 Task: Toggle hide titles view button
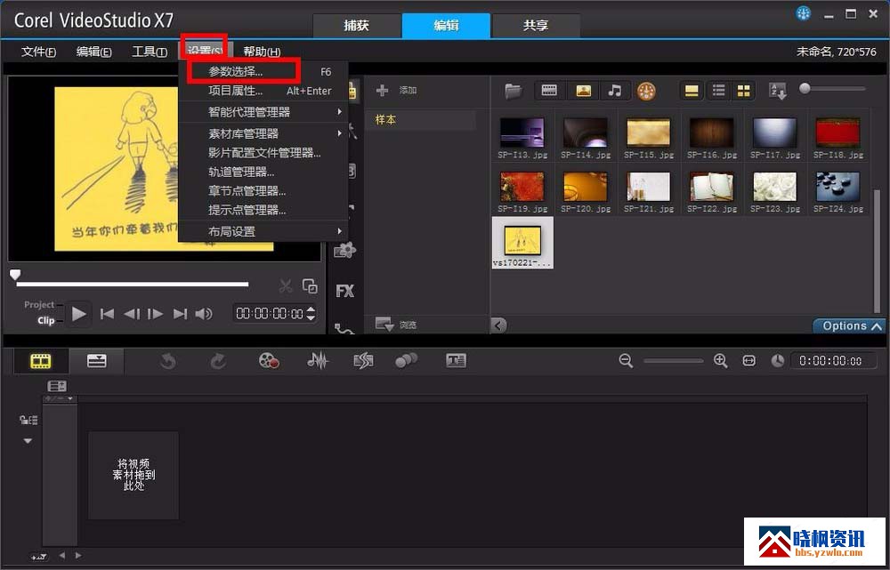pyautogui.click(x=692, y=91)
